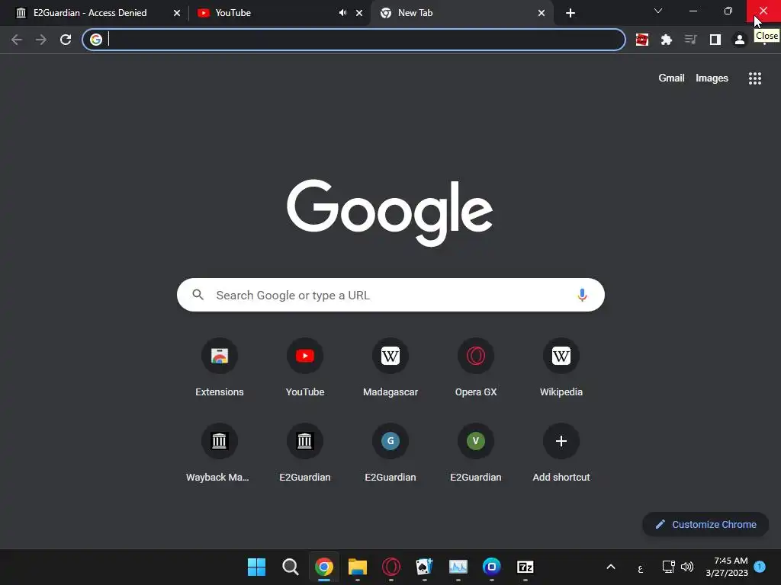
Task: Open the YouTube shortcut tile
Action: click(x=305, y=368)
